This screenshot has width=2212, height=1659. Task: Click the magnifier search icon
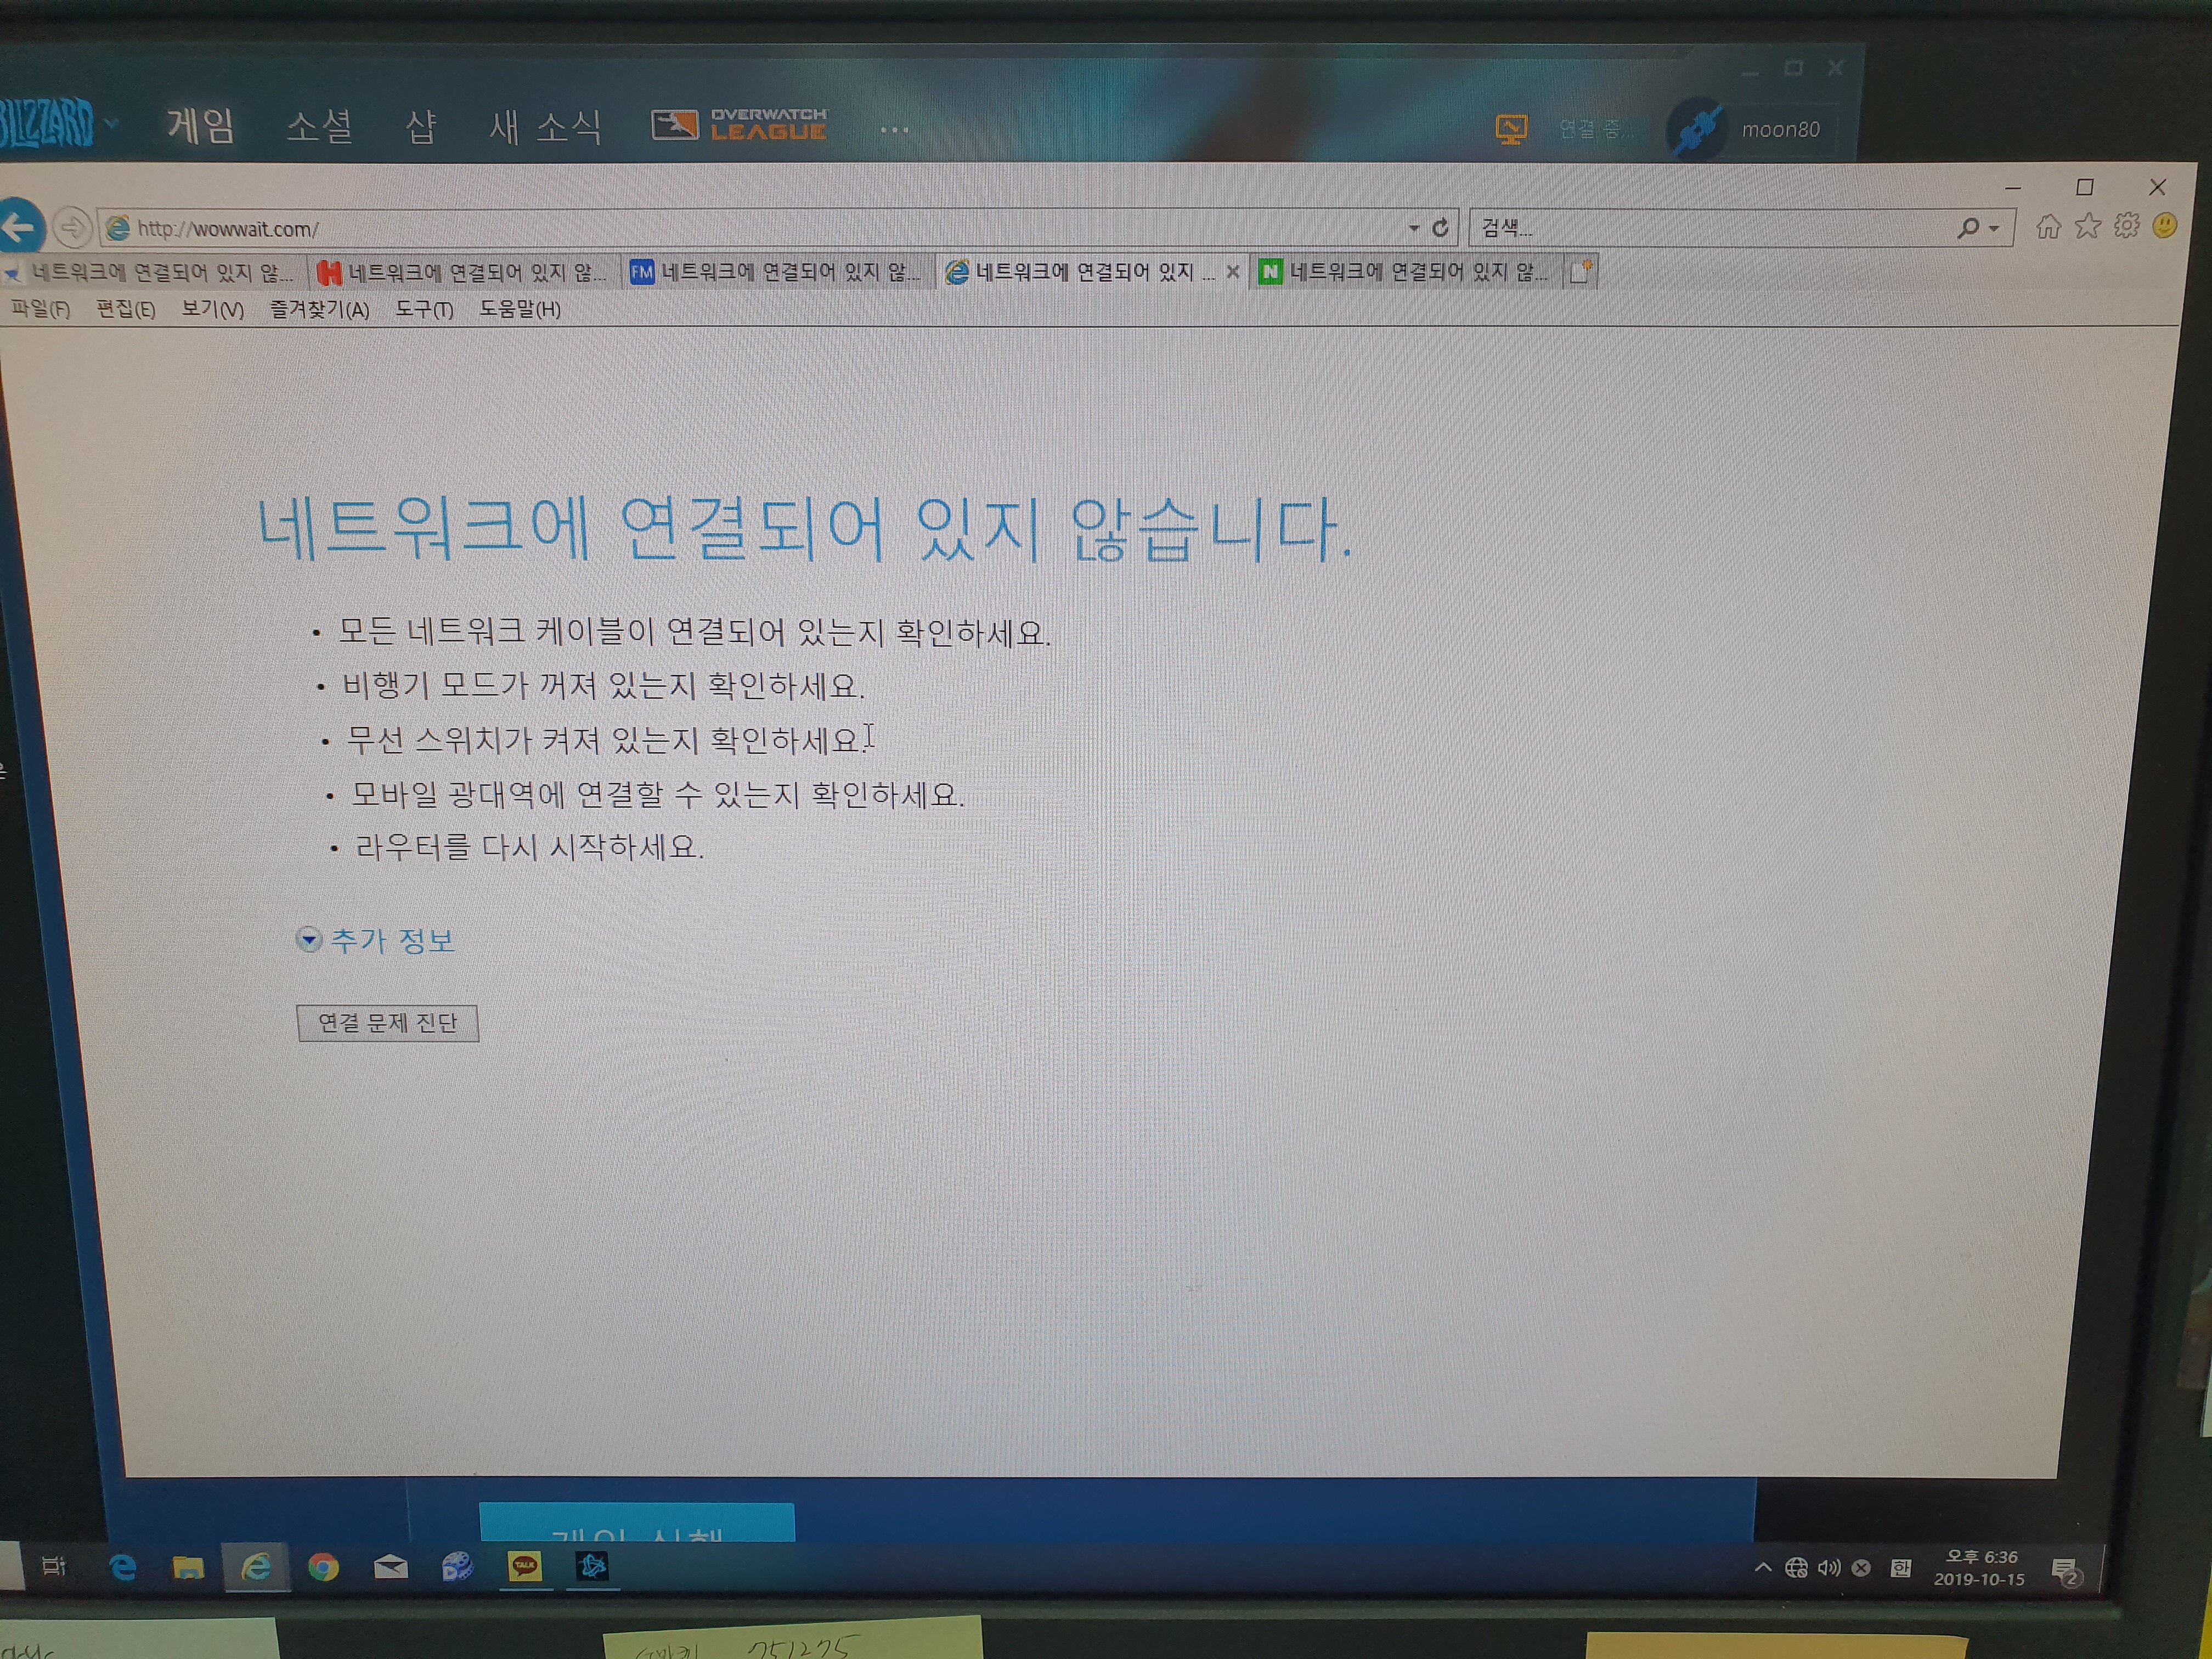click(x=1968, y=228)
